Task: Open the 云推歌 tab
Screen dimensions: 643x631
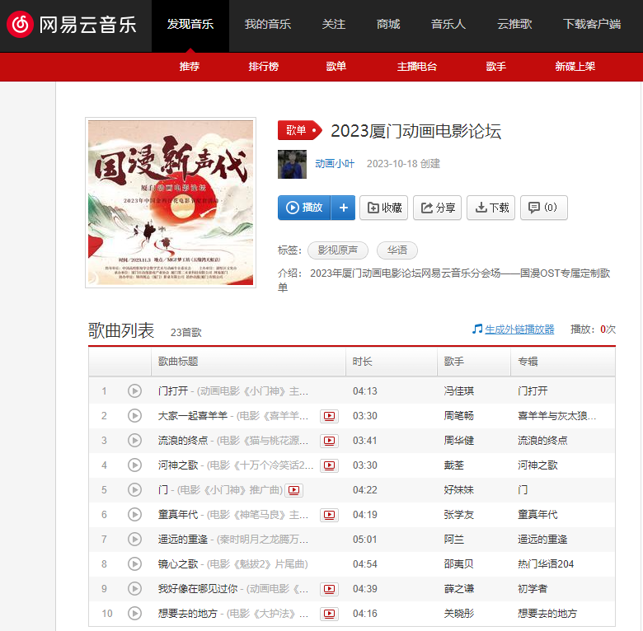Action: pyautogui.click(x=514, y=25)
